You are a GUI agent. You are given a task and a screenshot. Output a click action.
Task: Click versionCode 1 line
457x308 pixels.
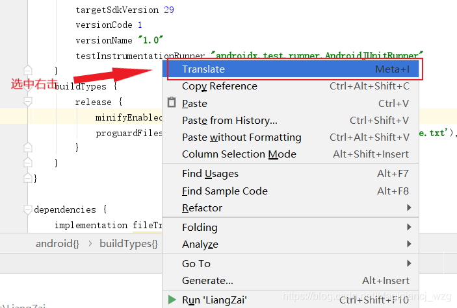pyautogui.click(x=109, y=25)
